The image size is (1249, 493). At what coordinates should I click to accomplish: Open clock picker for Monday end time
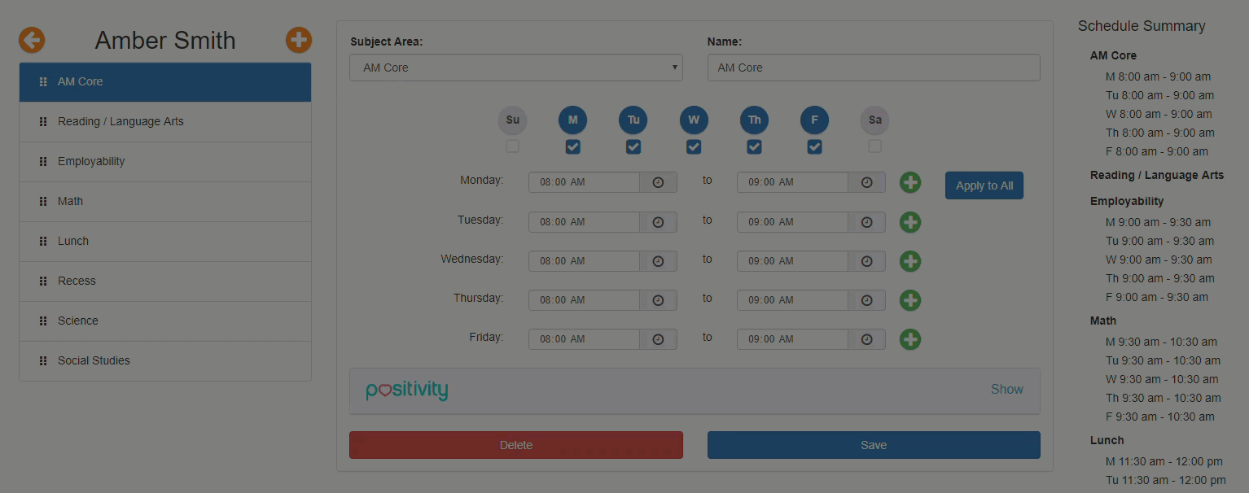pos(866,182)
